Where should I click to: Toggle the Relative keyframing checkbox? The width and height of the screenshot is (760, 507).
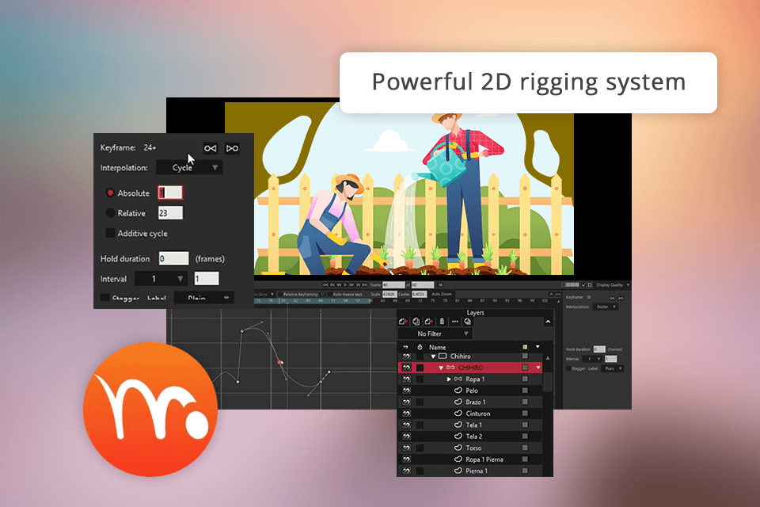(x=280, y=294)
